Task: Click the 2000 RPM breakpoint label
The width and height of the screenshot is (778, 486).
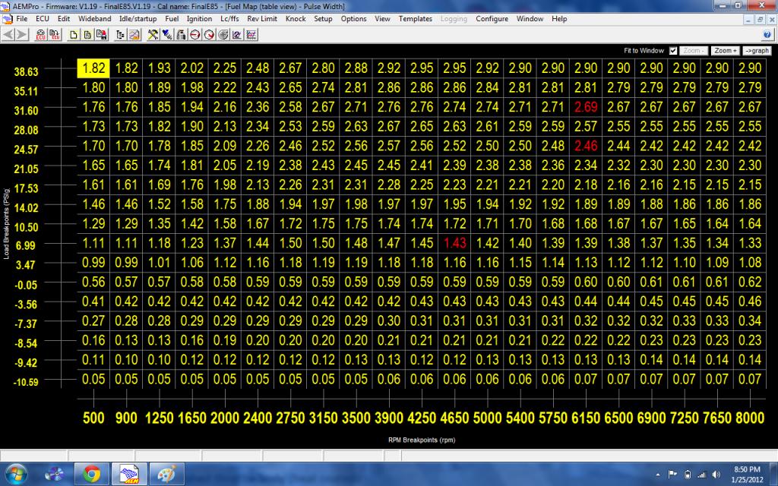Action: coord(225,418)
